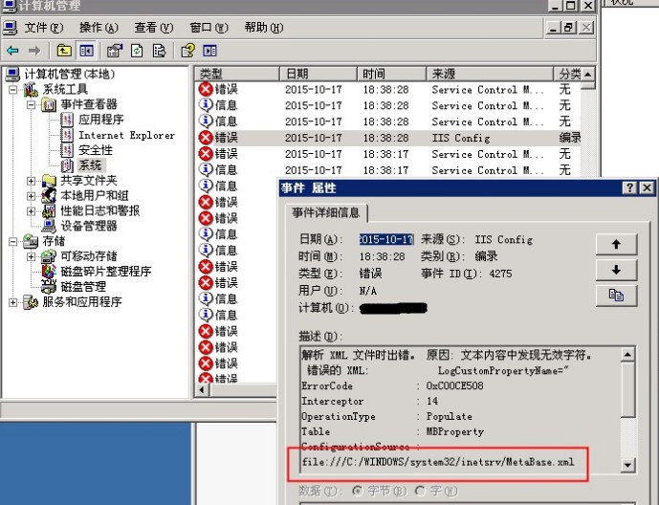Collapse the 系统工具 tree node
Screen dimensions: 659x505
(14, 90)
